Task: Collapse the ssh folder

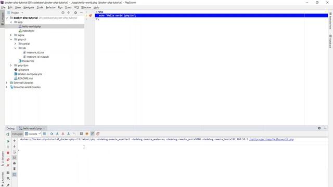Action: (15, 48)
